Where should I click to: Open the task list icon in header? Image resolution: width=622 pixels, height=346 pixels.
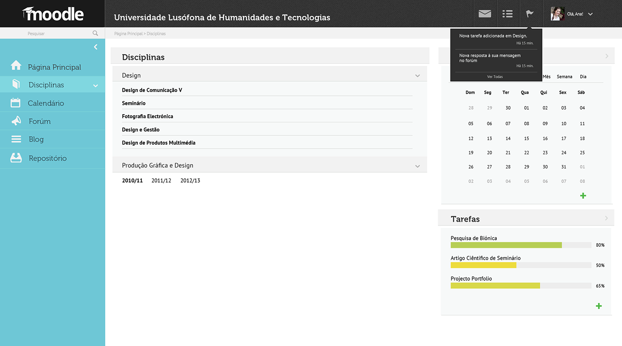pos(507,14)
